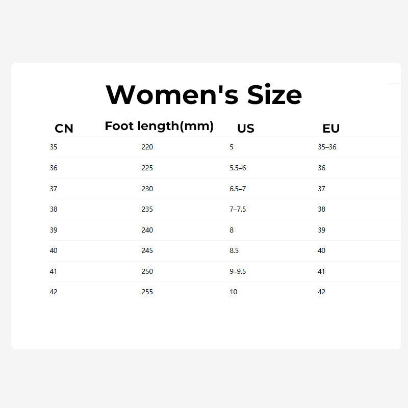Click the US size 5.5–6 cell
The height and width of the screenshot is (408, 408).
[238, 168]
